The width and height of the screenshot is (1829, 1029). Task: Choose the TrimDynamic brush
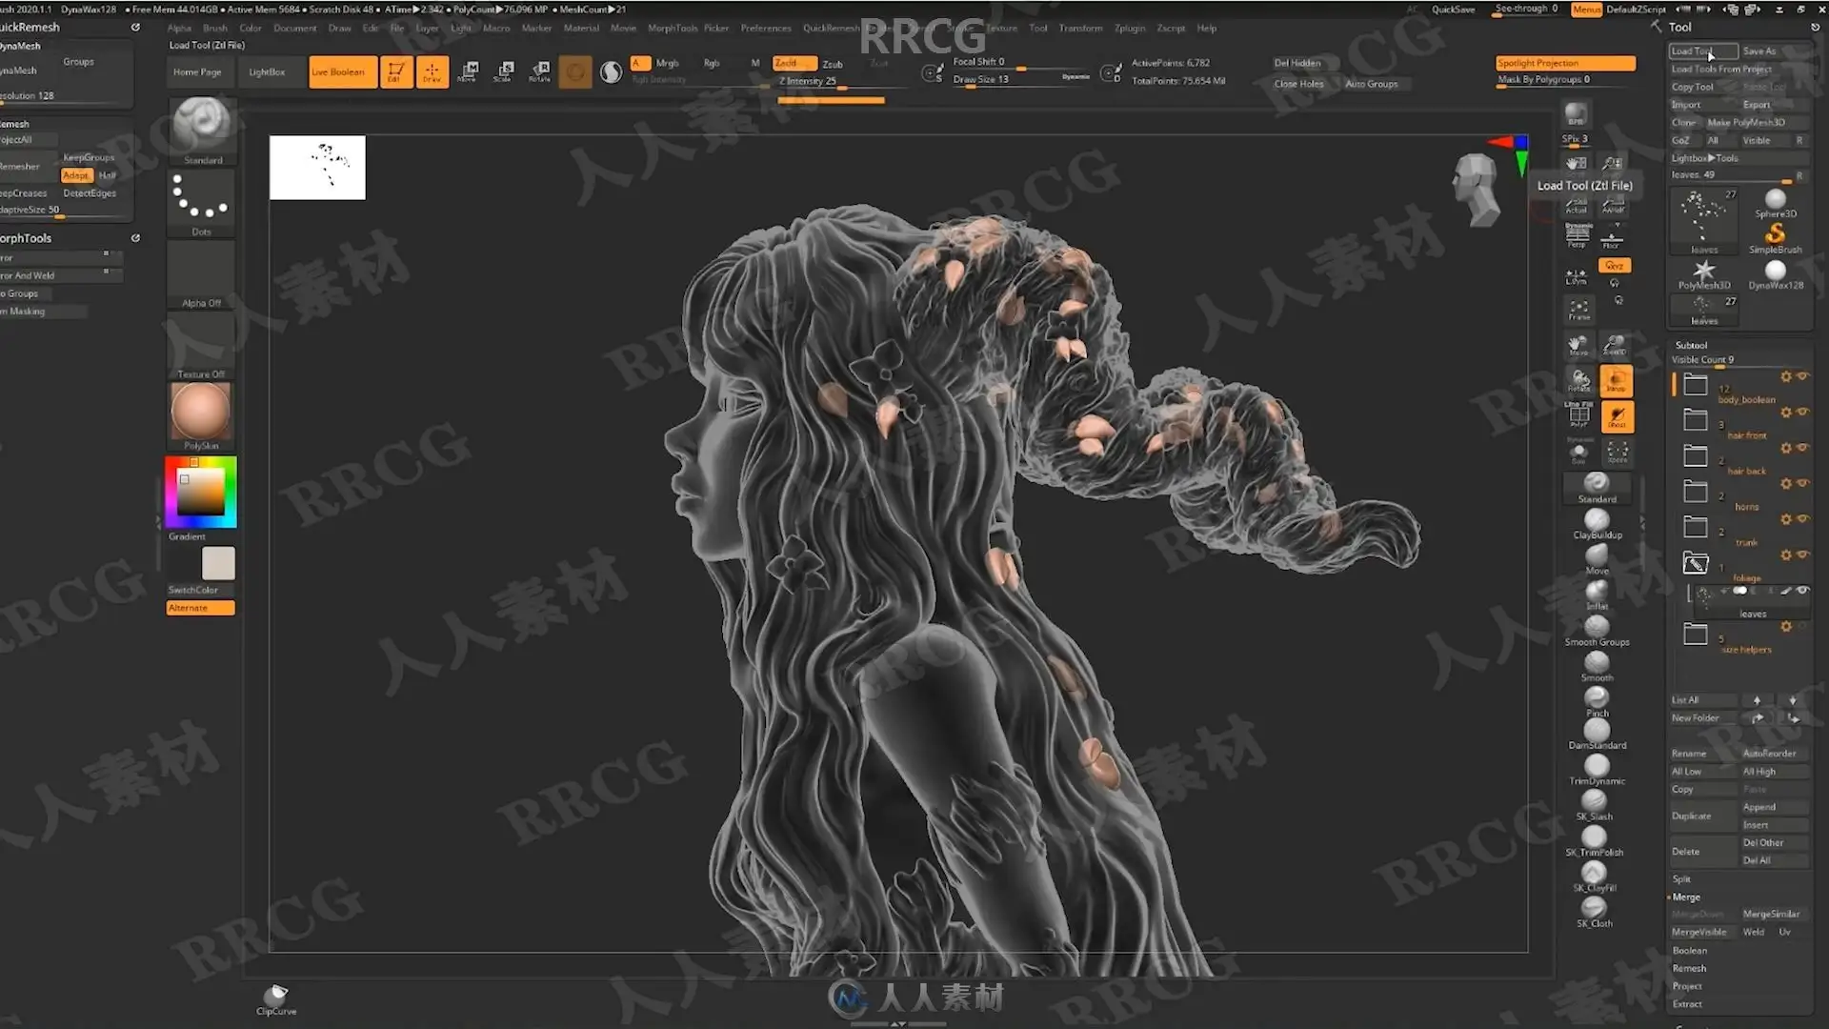pyautogui.click(x=1598, y=770)
